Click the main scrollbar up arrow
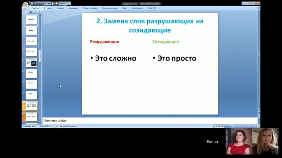The image size is (282, 158). pos(259,12)
